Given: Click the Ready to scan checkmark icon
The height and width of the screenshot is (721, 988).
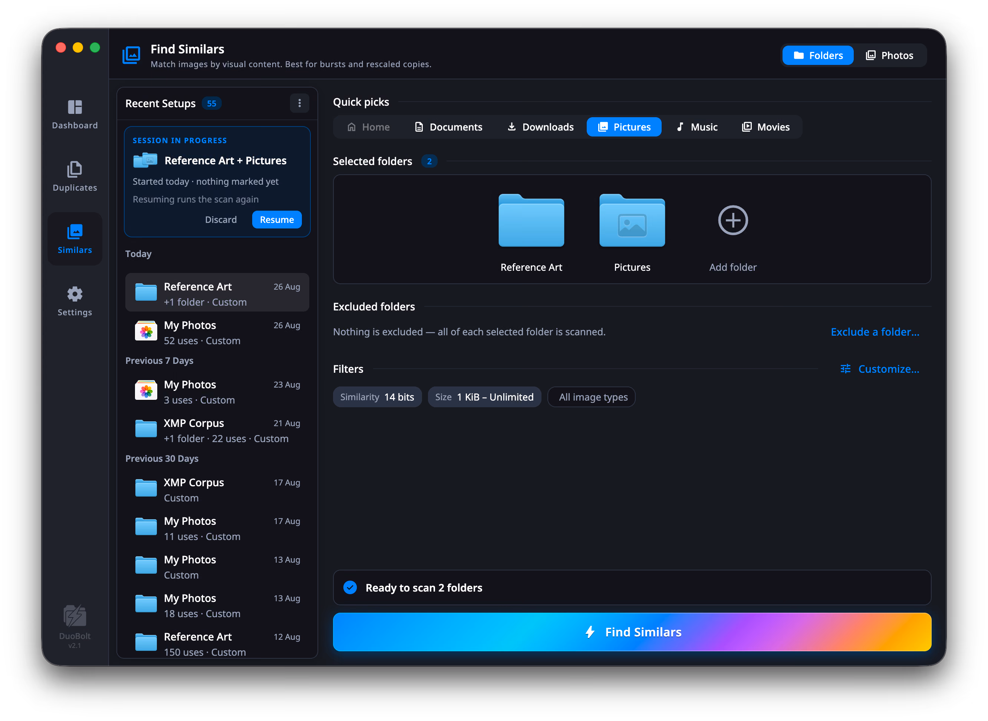Looking at the screenshot, I should click(350, 587).
